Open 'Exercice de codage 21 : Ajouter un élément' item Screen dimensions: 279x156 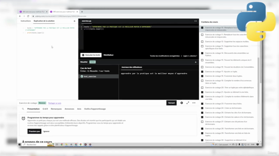[227, 92]
